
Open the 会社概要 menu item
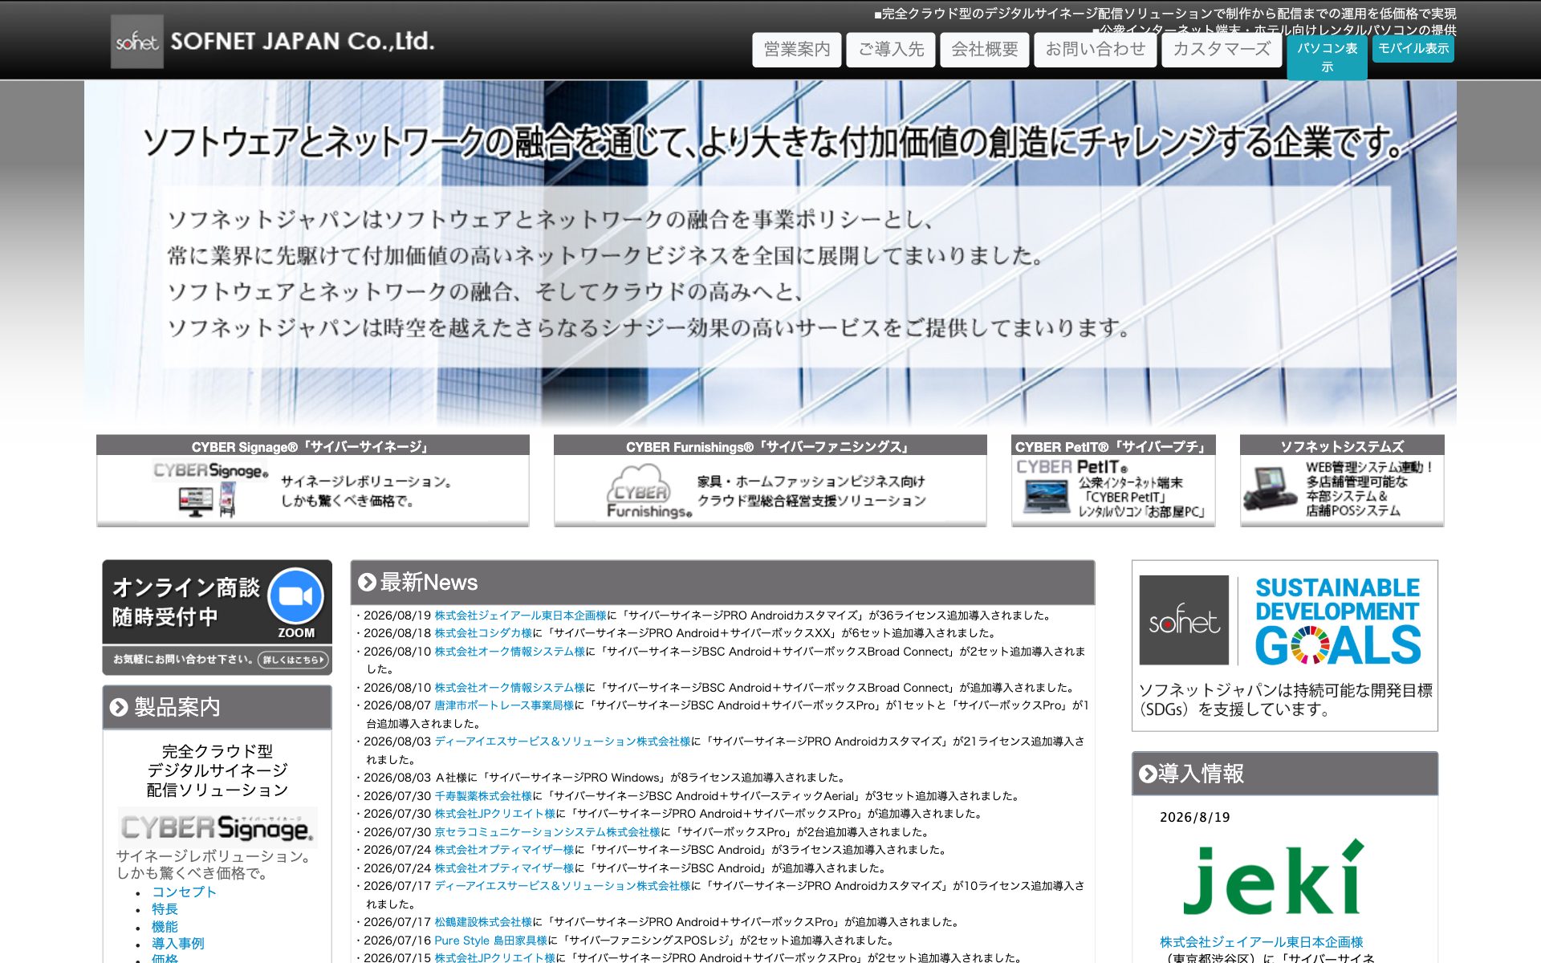coord(985,50)
